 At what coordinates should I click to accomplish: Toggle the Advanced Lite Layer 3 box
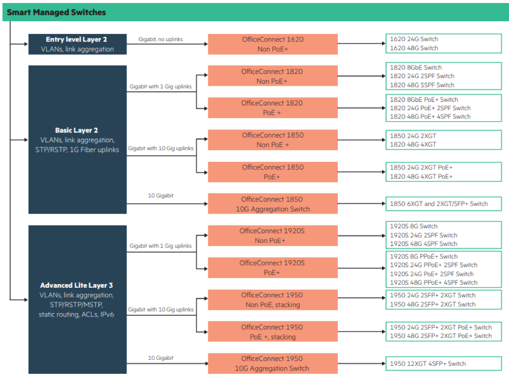(77, 299)
